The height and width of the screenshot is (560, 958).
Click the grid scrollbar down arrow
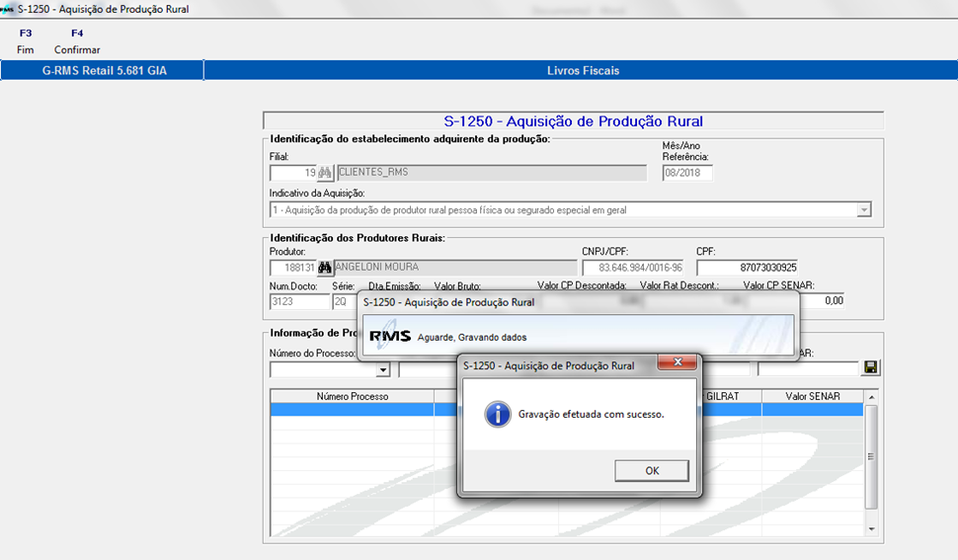872,528
